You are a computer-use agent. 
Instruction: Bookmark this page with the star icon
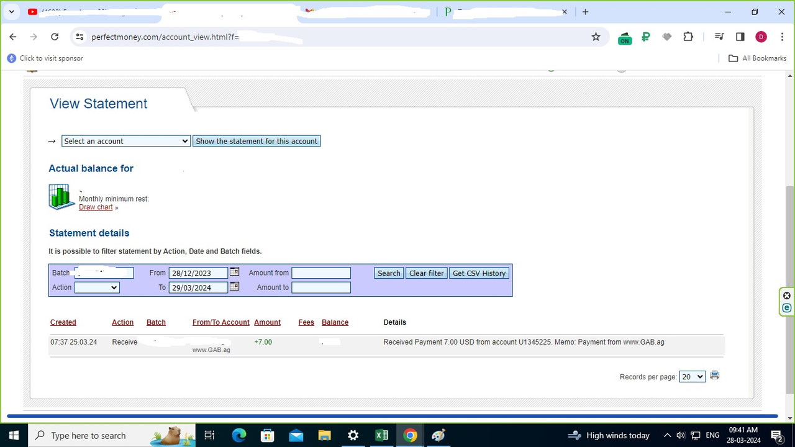(596, 37)
